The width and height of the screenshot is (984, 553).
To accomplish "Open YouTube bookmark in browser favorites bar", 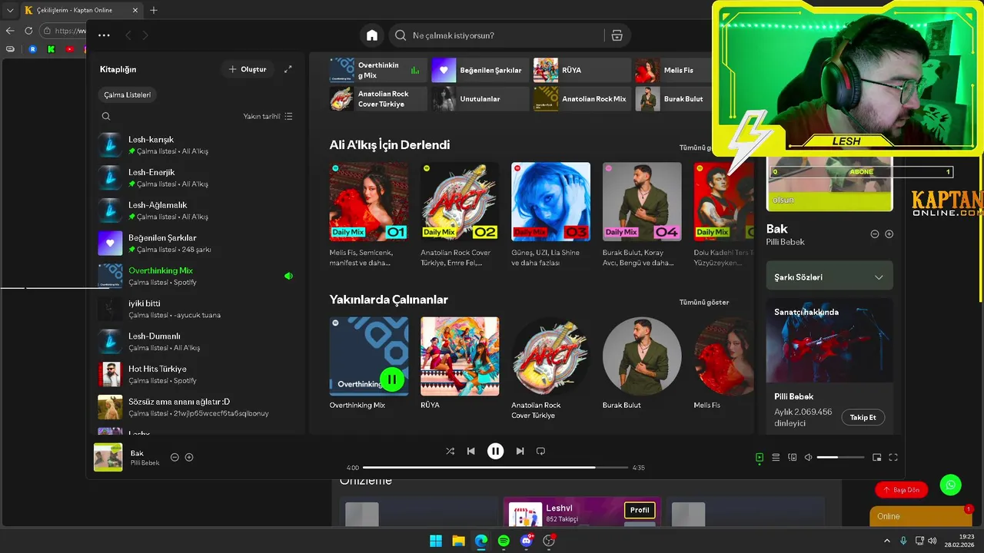I will [70, 49].
